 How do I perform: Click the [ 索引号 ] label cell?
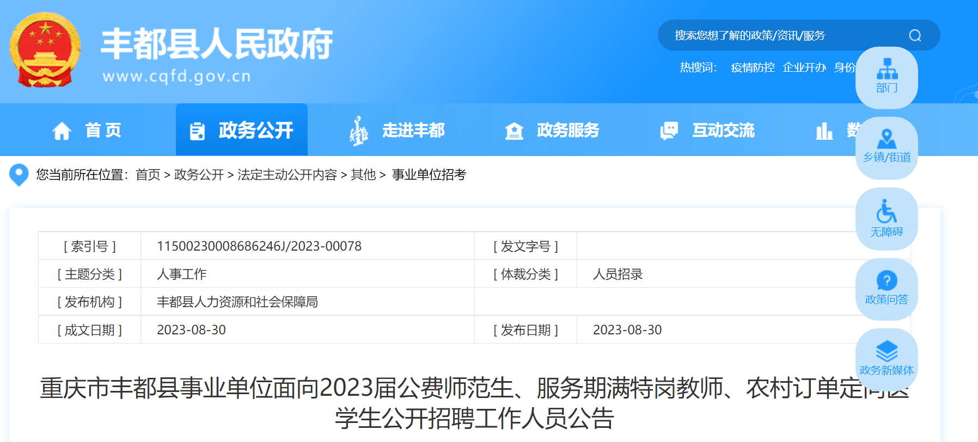[90, 246]
